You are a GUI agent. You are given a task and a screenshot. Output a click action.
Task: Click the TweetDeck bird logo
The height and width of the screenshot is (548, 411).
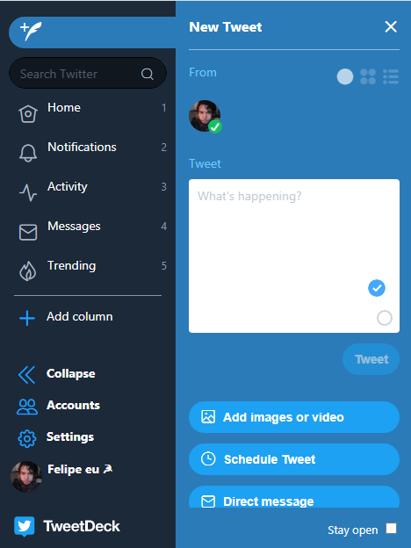[x=24, y=526]
